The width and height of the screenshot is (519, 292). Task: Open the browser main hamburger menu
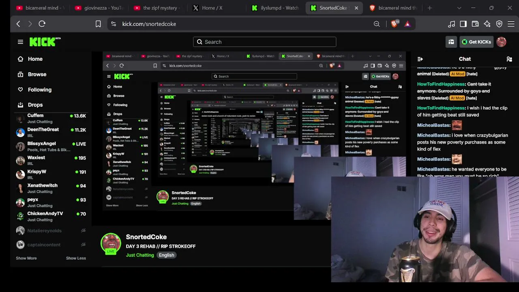coord(511,24)
